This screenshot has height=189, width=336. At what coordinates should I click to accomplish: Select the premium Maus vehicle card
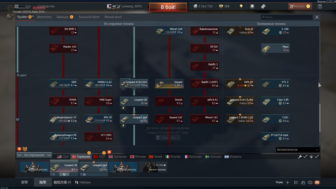tap(275, 49)
